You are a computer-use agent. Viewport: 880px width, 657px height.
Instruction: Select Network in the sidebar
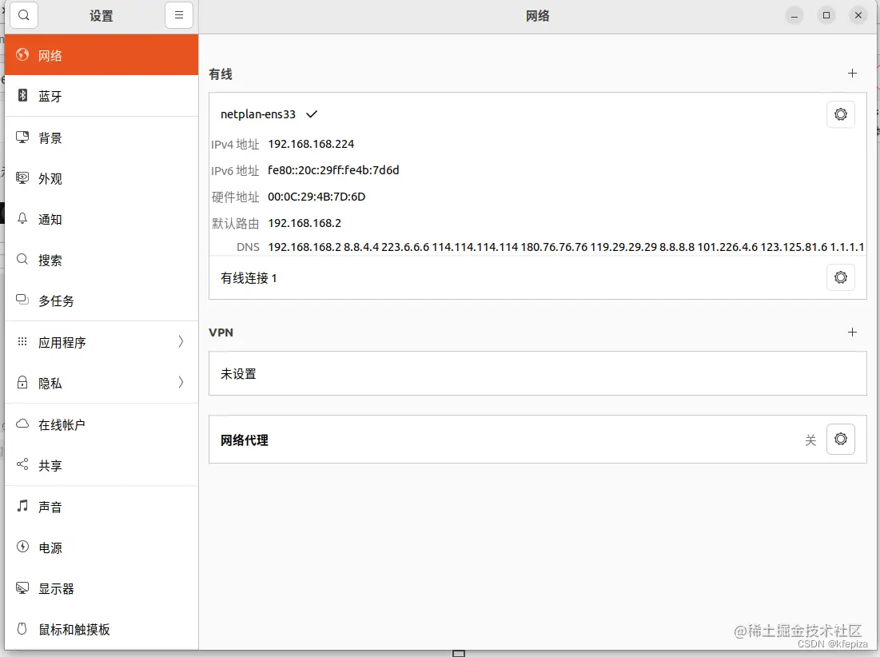click(x=102, y=55)
